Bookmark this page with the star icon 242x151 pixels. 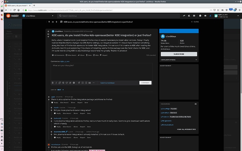coord(218,10)
